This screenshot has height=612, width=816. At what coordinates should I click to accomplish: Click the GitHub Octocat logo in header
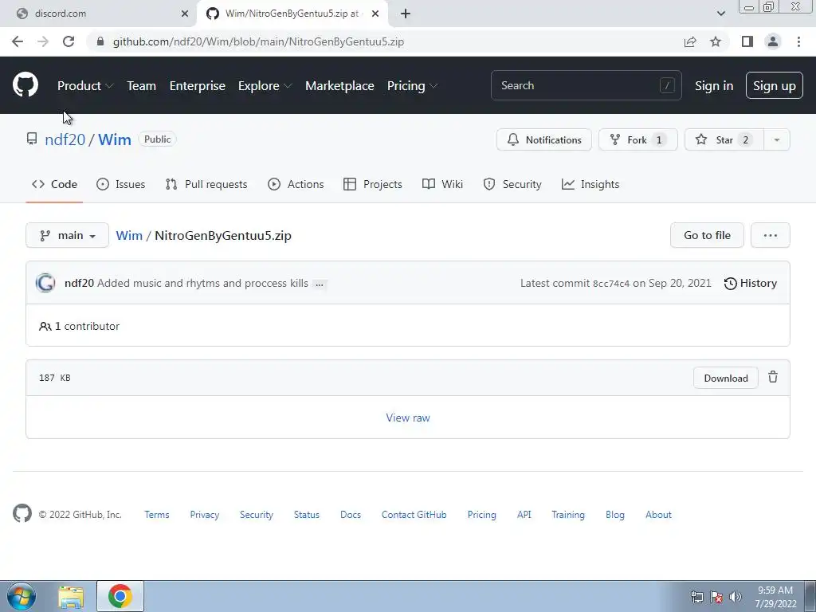[25, 84]
